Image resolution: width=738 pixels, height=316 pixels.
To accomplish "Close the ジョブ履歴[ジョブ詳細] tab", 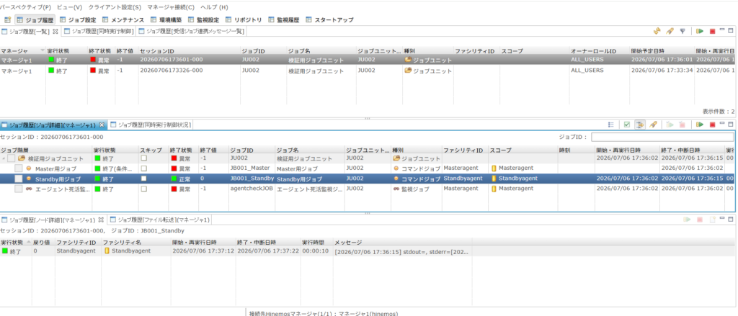I will pos(102,125).
